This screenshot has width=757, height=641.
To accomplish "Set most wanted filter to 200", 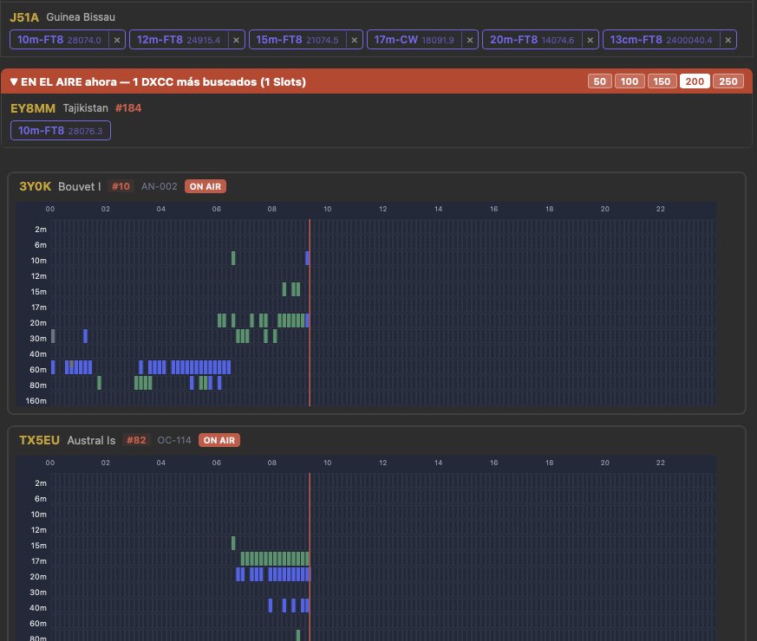I will click(x=695, y=81).
